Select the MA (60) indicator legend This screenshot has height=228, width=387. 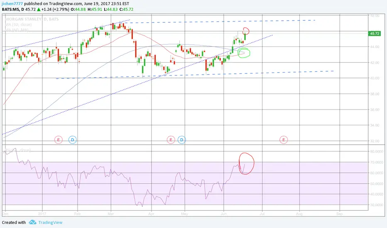[x=17, y=30]
